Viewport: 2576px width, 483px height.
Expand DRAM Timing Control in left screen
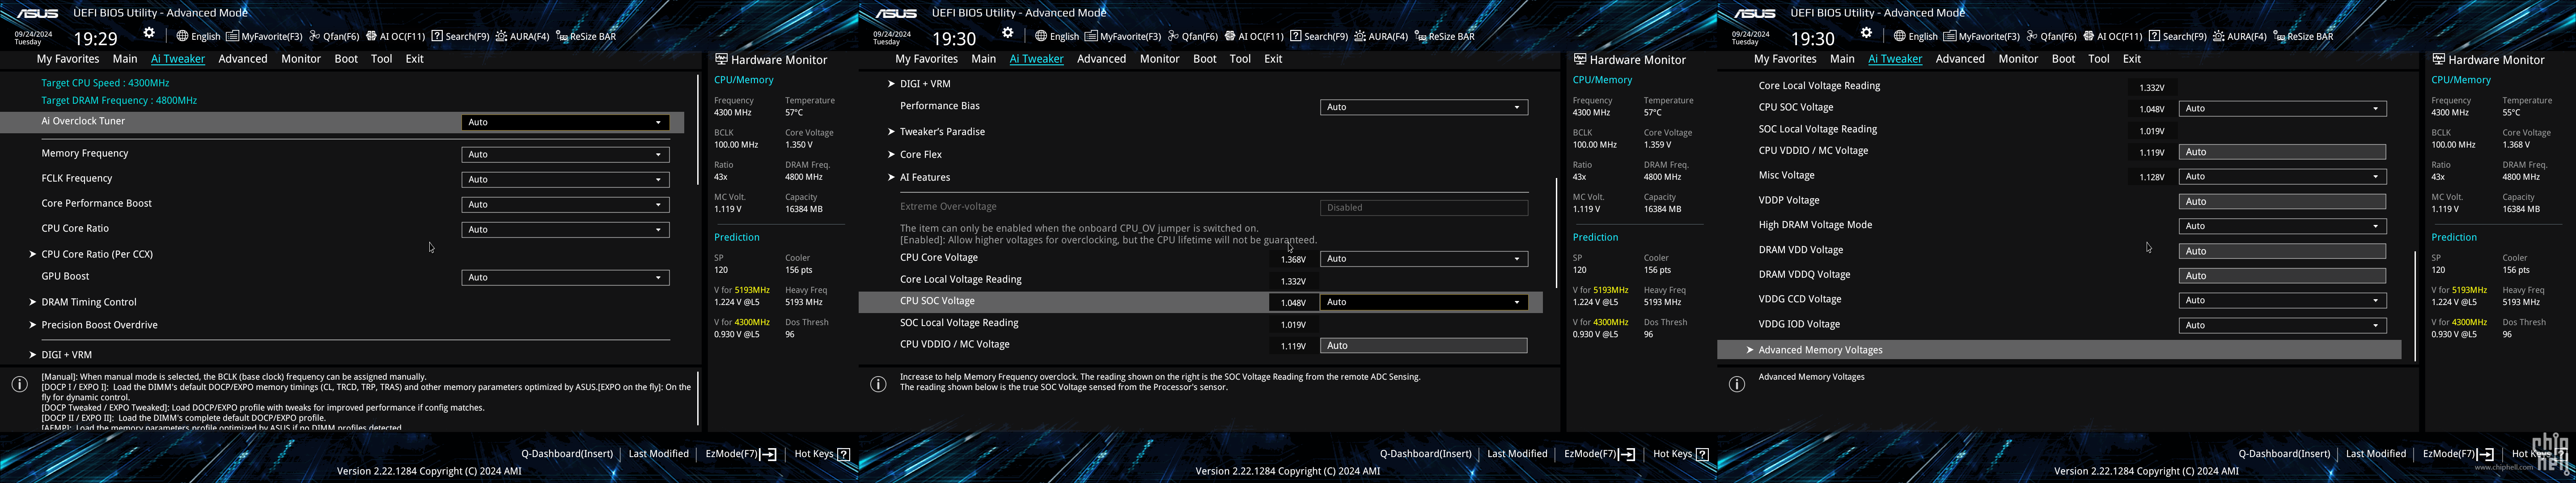pos(83,302)
